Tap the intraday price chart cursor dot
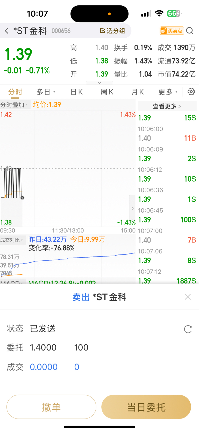Image resolution: width=199 pixels, height=432 pixels. (x=23, y=198)
